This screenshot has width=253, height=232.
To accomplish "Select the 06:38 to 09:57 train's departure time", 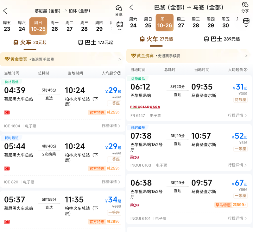I will point(141,183).
